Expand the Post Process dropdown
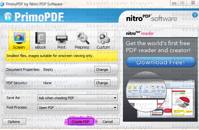The width and height of the screenshot is (199, 130). click(78, 108)
